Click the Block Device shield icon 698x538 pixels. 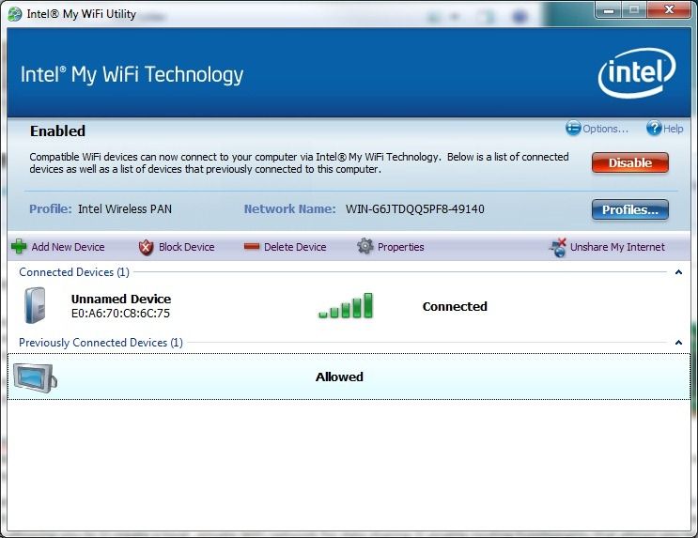click(x=146, y=247)
